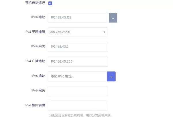The image size is (173, 117).
Task: Click the IPv4 地址 field showing 192.168.40.128
Action: tap(78, 18)
